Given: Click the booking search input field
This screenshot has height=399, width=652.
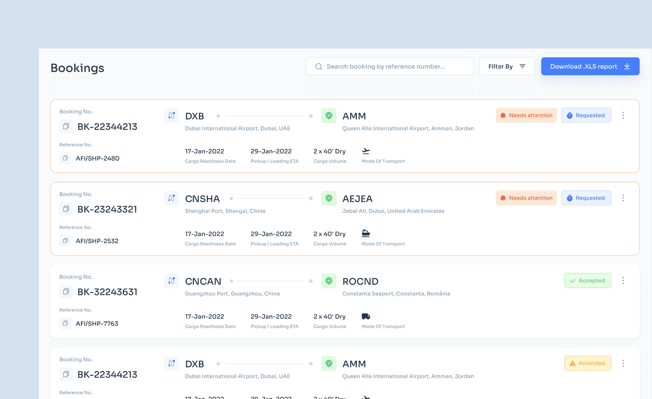Looking at the screenshot, I should point(388,66).
